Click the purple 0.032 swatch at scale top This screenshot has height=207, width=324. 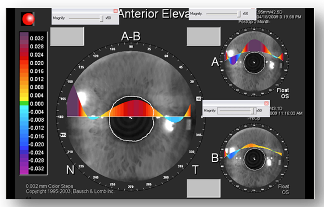(24, 38)
